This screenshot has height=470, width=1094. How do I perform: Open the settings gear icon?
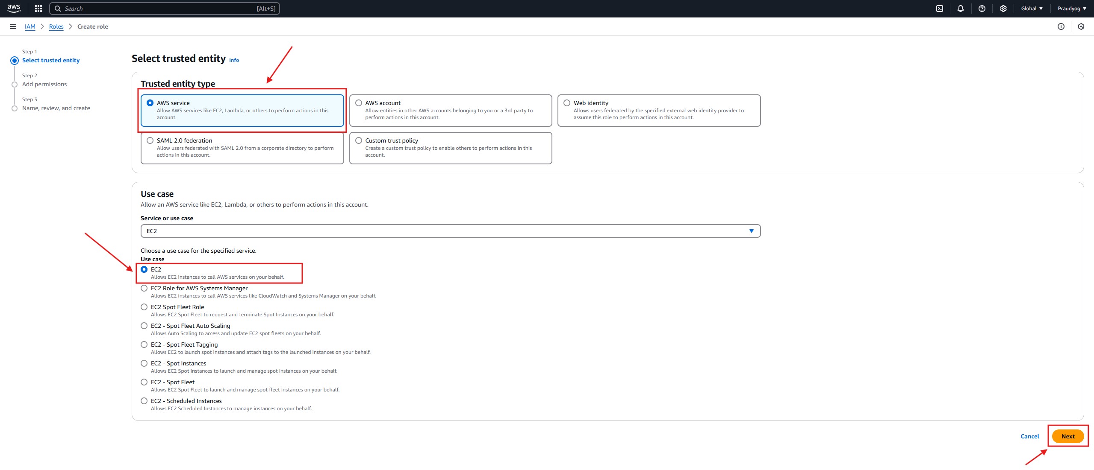[1003, 9]
